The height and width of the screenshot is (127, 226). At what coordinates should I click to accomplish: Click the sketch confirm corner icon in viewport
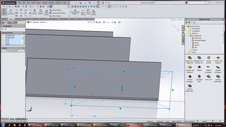pos(174,26)
